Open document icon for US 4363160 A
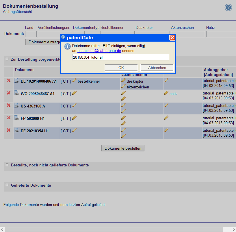 [x=16, y=105]
